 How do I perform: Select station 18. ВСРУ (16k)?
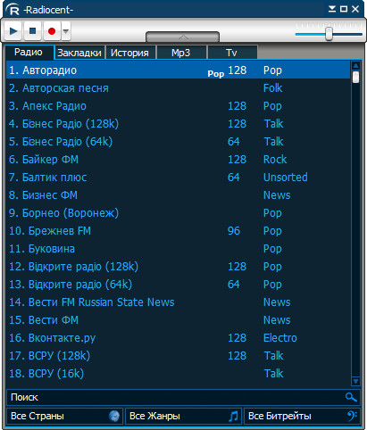pos(178,374)
